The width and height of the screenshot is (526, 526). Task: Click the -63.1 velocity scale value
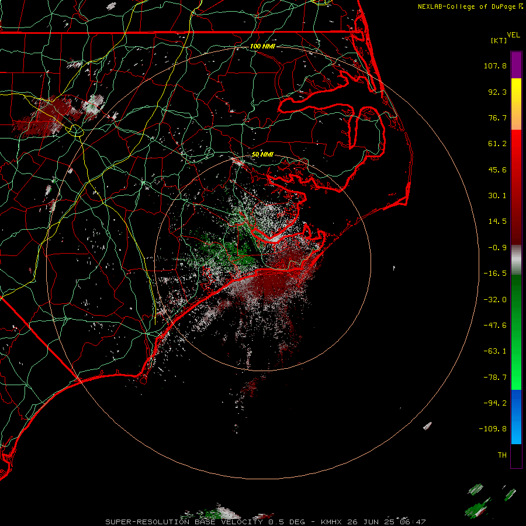tap(495, 351)
